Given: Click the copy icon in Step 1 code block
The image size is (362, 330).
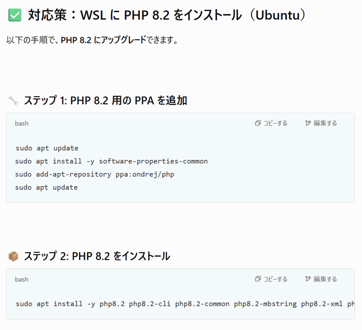Looking at the screenshot, I should pos(258,123).
